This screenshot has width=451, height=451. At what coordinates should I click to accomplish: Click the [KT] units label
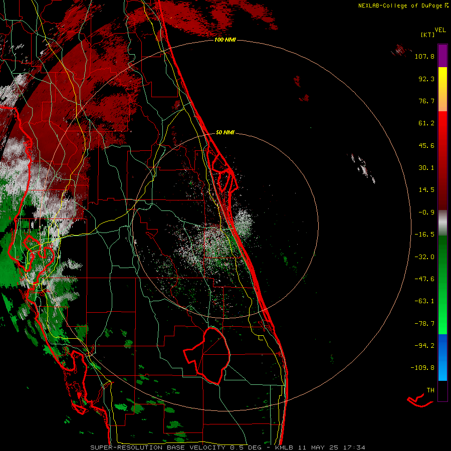point(427,35)
